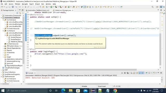The image size is (166, 93).
Task: Click the Open Perspective icon
Action: tap(157, 7)
